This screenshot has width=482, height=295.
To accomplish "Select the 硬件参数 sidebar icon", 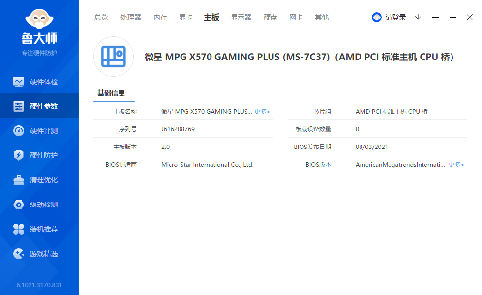I will (x=19, y=106).
